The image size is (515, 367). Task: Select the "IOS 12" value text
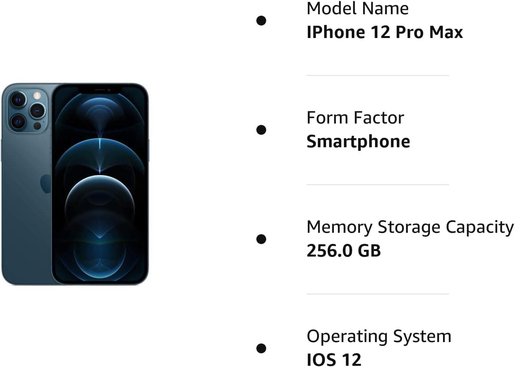tap(334, 359)
